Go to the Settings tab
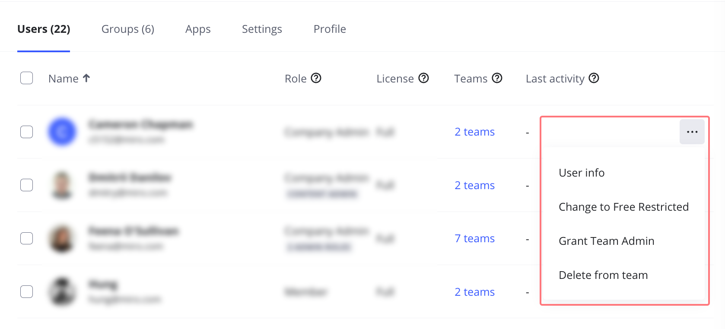This screenshot has width=725, height=329. pos(262,29)
